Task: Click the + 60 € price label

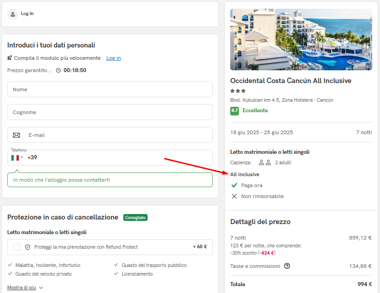Action: point(200,247)
